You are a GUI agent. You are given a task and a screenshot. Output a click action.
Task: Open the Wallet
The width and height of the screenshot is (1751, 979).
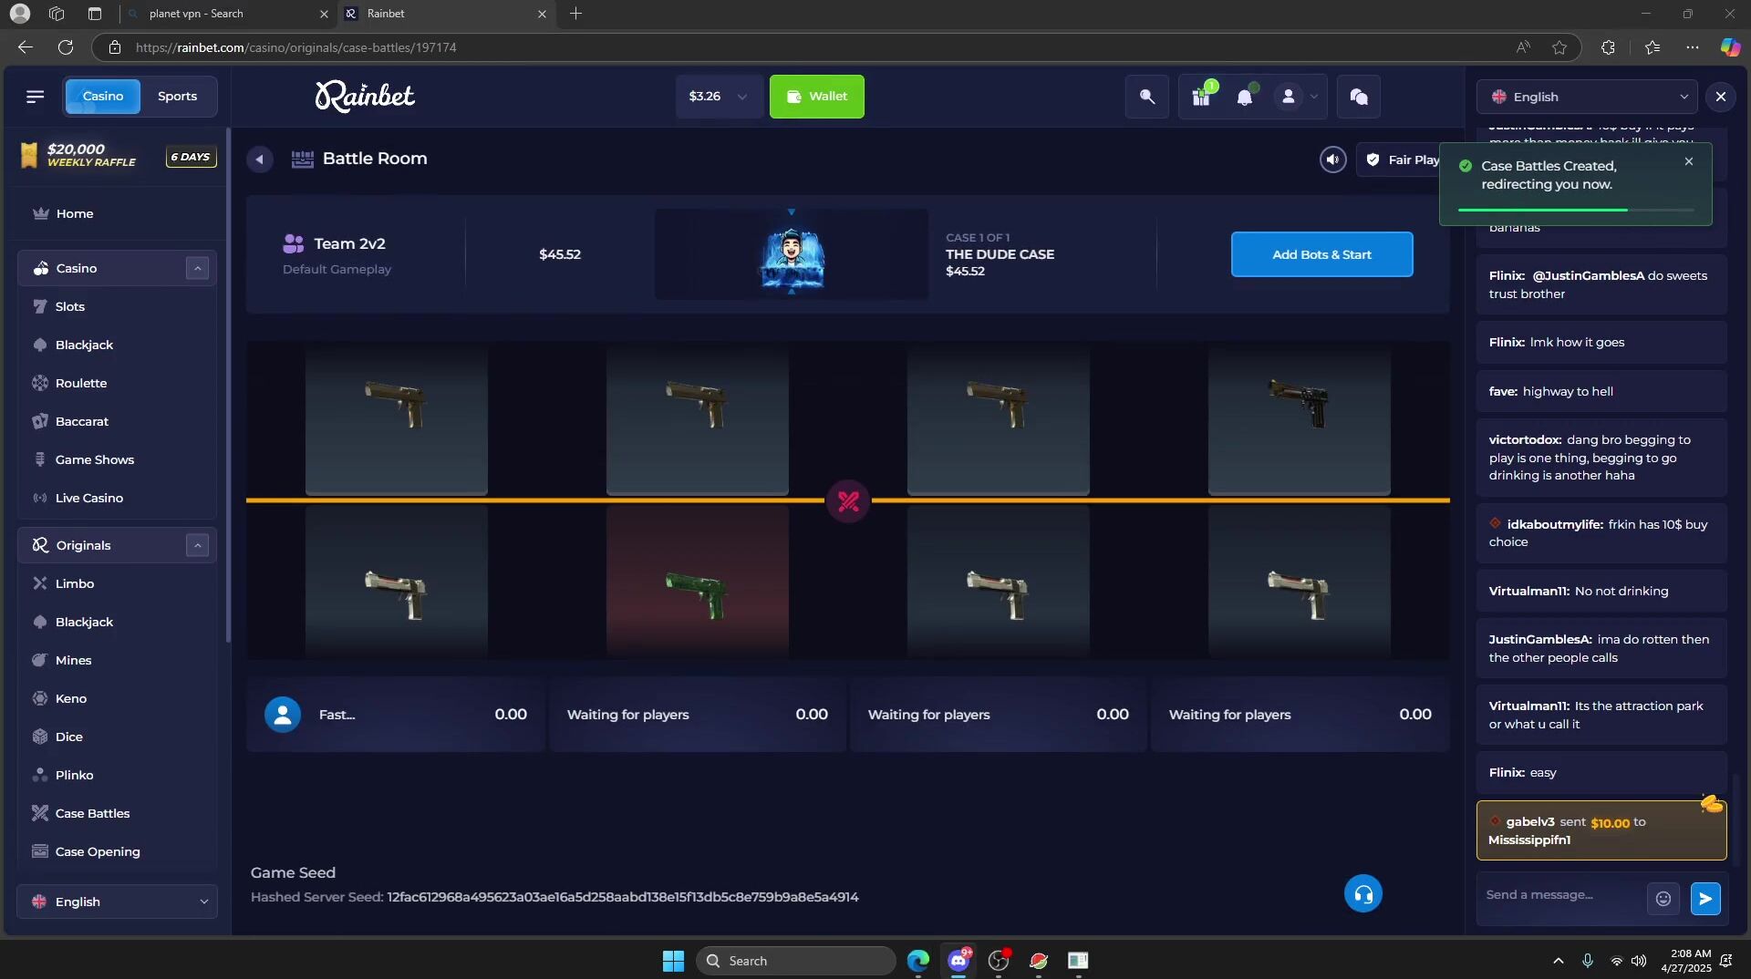coord(816,97)
